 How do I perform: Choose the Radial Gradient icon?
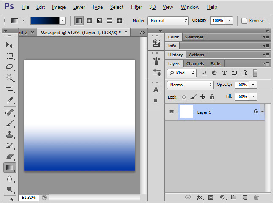coord(89,20)
